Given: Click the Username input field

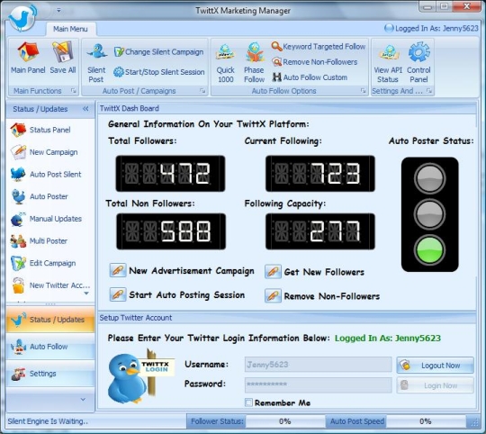Looking at the screenshot, I should click(318, 365).
